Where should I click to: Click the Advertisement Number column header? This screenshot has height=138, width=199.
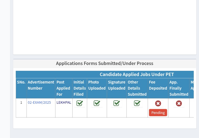(x=41, y=88)
